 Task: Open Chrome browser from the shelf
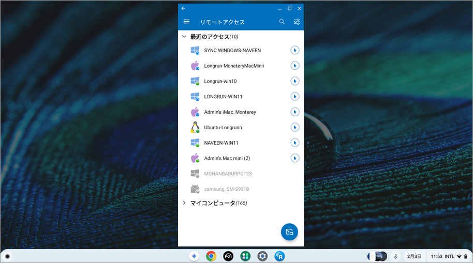(x=211, y=256)
